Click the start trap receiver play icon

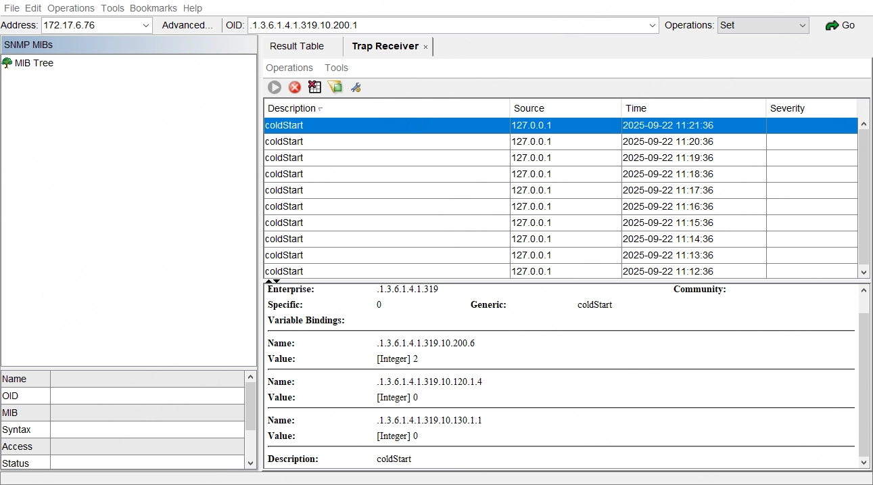pyautogui.click(x=275, y=87)
